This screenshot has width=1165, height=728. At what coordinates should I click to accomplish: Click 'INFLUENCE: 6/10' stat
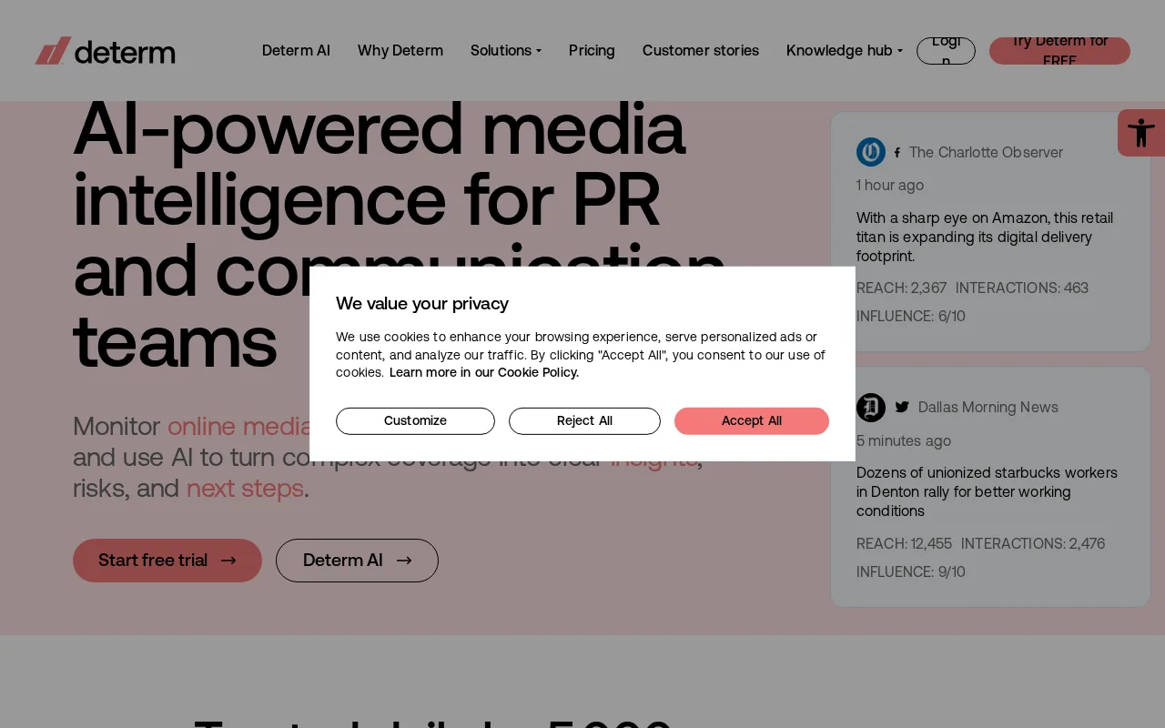click(911, 316)
